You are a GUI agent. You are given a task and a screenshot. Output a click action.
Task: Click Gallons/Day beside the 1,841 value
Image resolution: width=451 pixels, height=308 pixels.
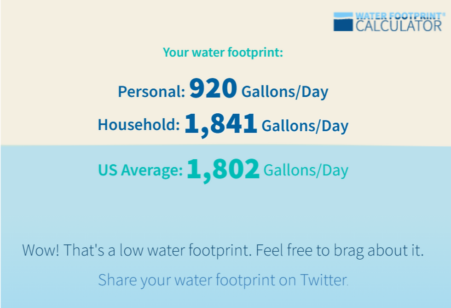305,125
